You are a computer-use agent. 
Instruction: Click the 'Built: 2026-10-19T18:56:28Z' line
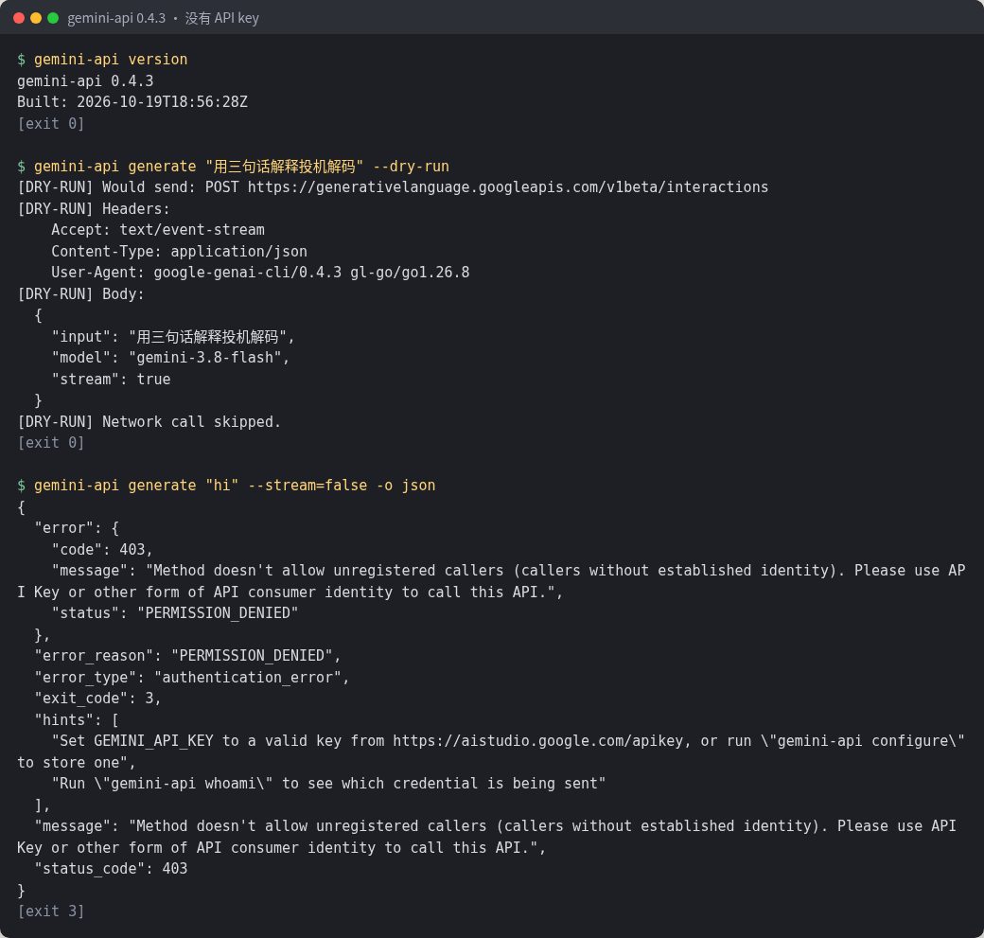point(132,102)
